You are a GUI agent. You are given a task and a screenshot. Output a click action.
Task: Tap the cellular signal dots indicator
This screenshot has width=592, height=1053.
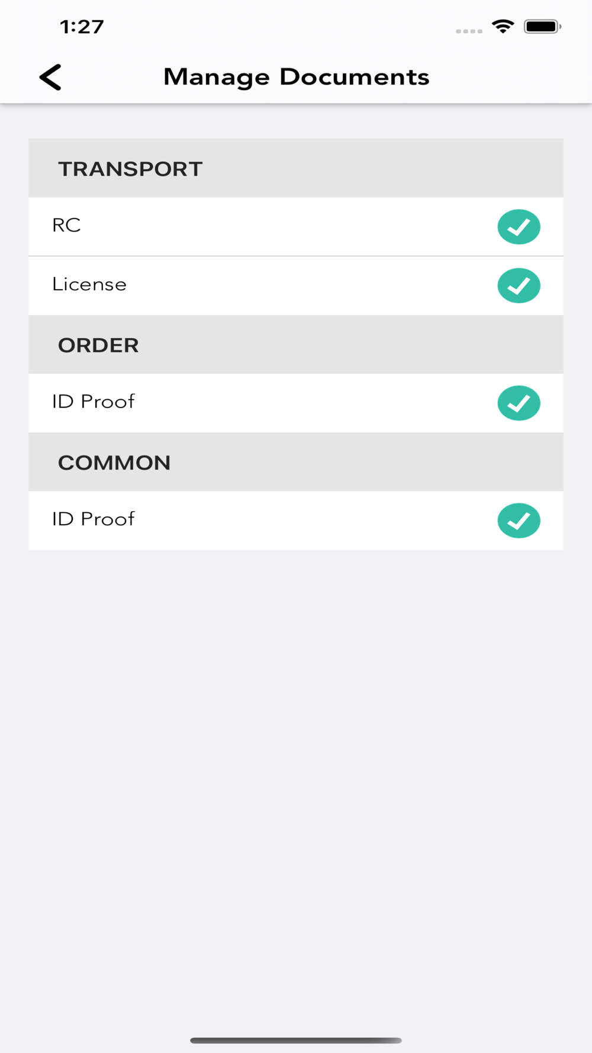coord(469,31)
